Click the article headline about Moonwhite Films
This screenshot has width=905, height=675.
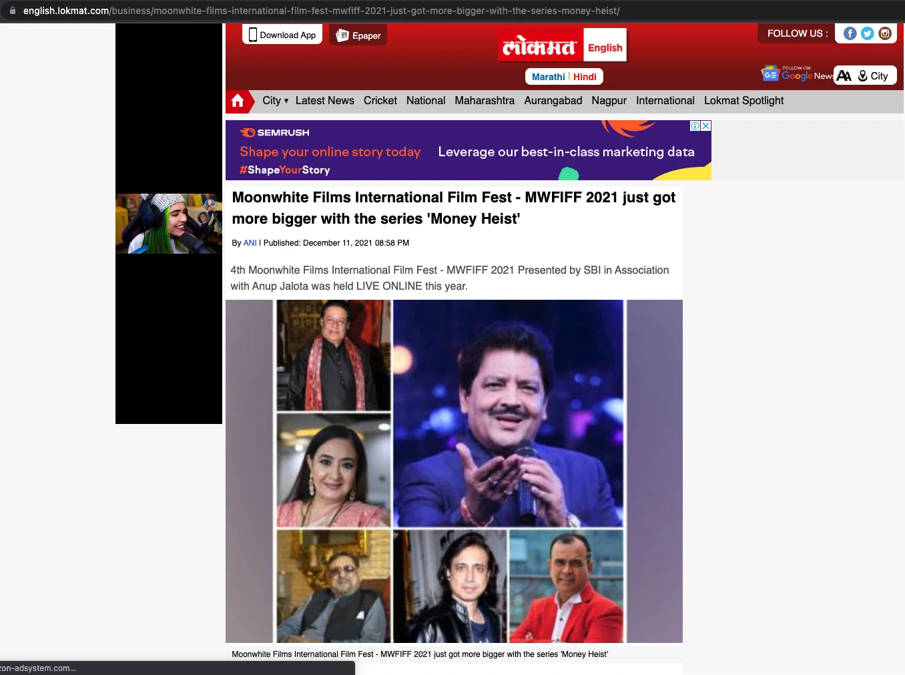tap(454, 208)
